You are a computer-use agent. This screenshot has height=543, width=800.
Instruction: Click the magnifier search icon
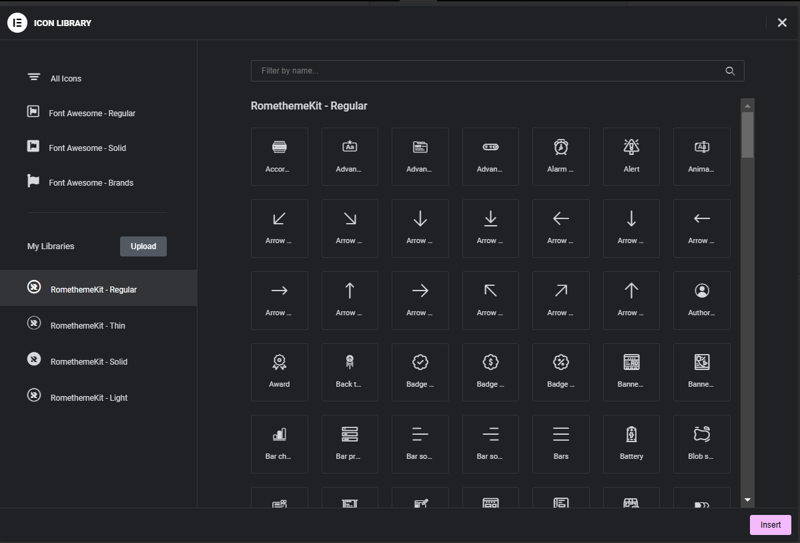[x=730, y=71]
